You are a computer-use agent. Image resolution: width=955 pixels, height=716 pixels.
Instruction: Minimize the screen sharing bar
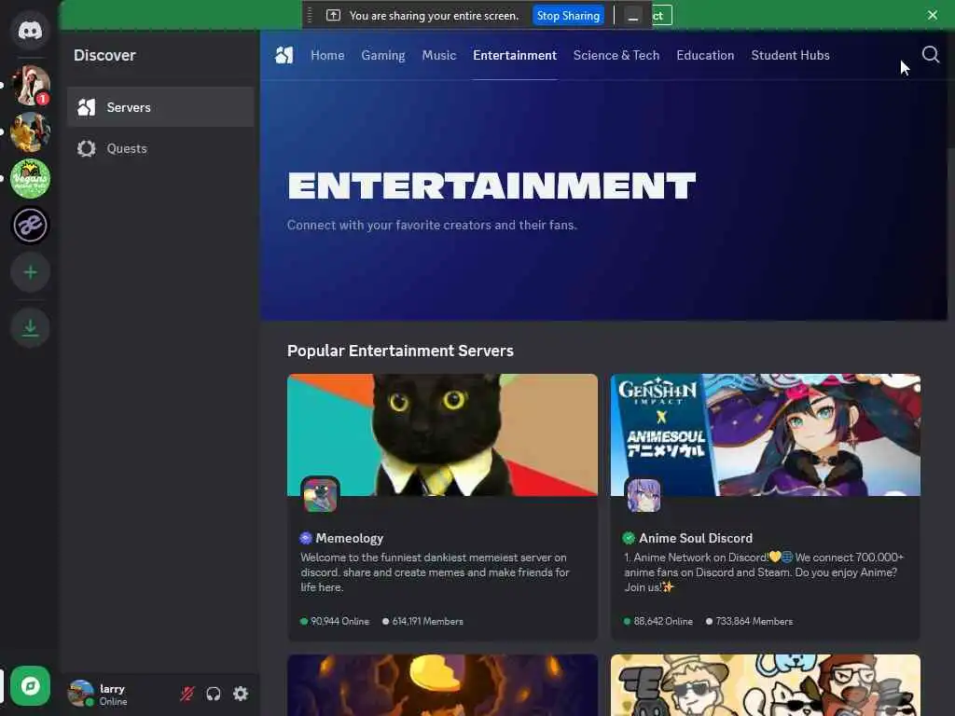click(x=633, y=16)
